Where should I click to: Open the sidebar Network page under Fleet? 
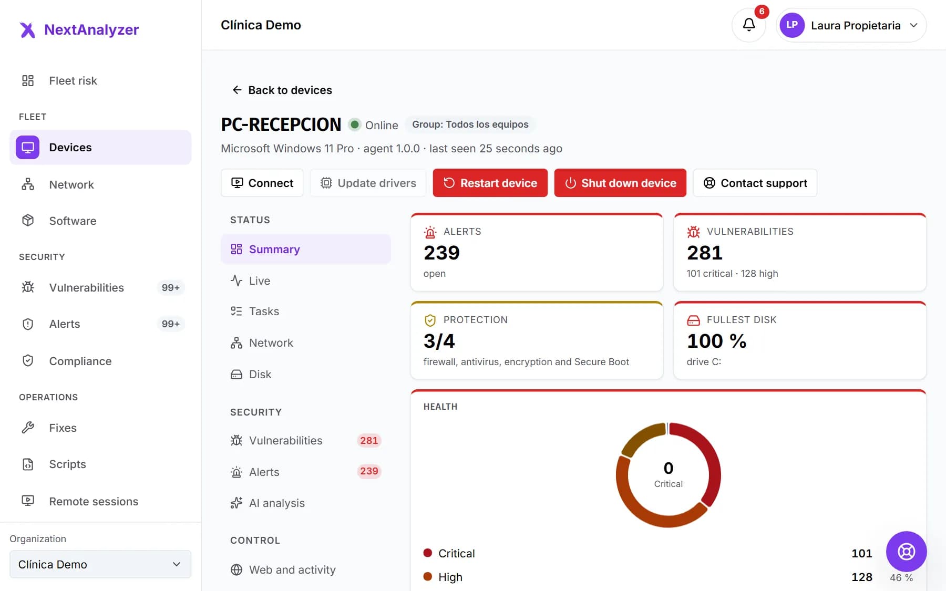click(x=100, y=184)
